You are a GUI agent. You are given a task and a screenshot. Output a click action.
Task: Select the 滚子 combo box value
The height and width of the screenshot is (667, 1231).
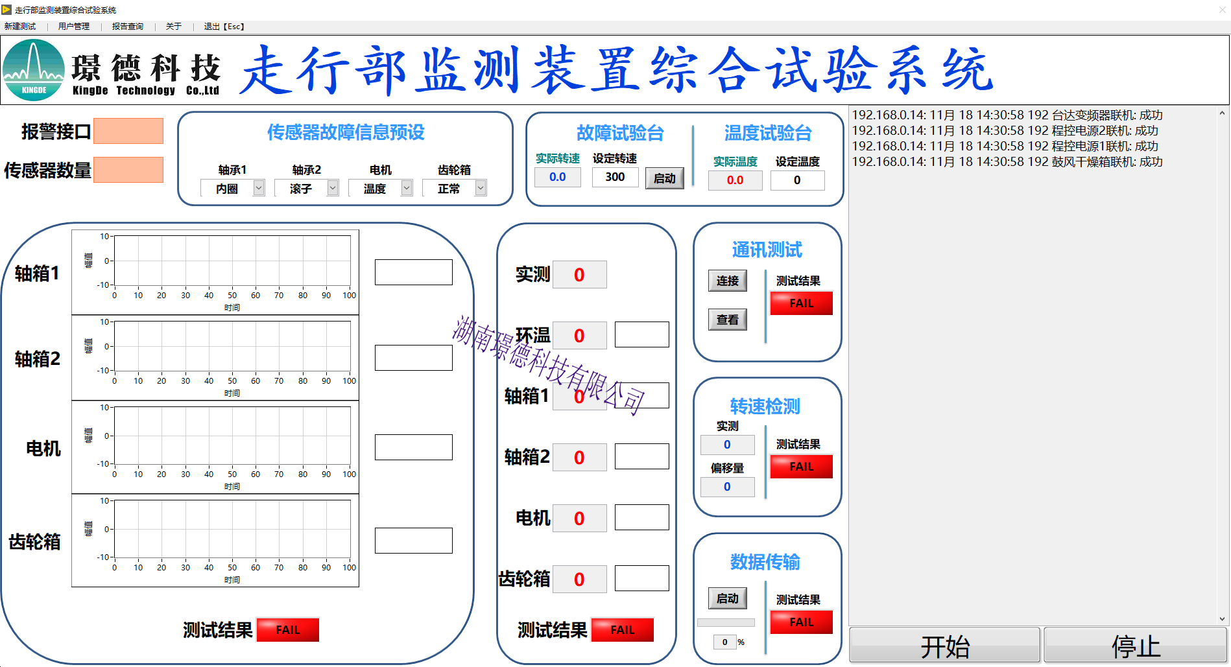click(x=301, y=188)
